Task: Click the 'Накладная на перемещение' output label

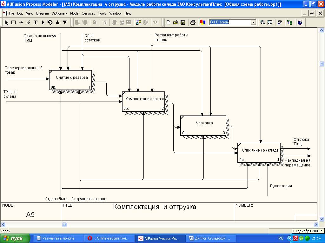Action: (297, 163)
